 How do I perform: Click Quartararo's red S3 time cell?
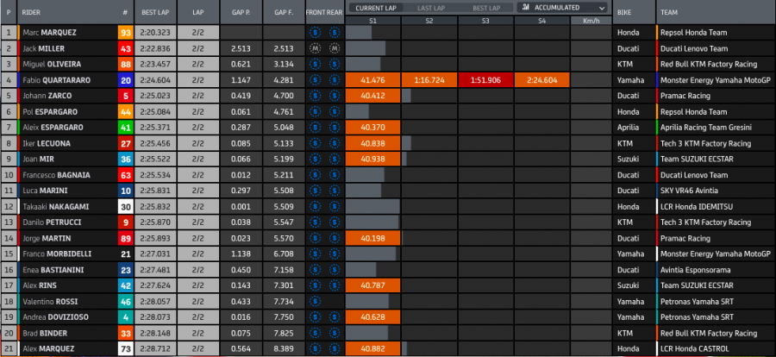[485, 80]
